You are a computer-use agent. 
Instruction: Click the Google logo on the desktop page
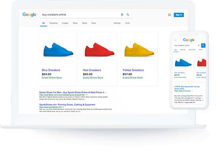(x=29, y=15)
